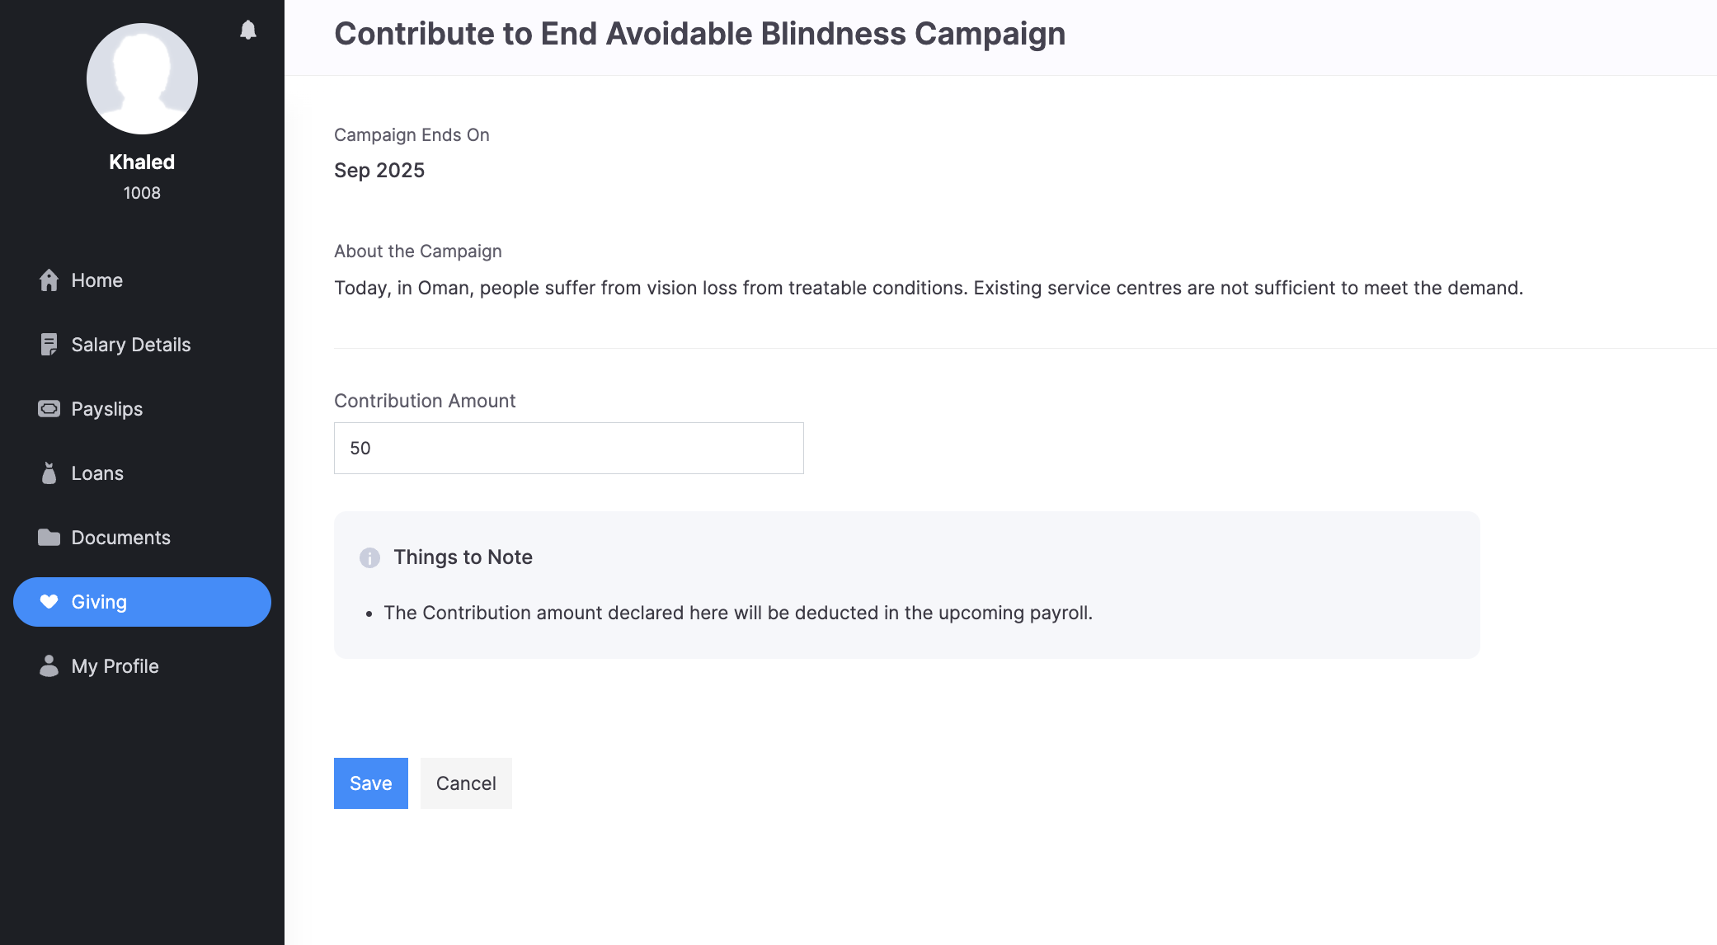1717x945 pixels.
Task: Click the notification bell icon
Action: 248,31
